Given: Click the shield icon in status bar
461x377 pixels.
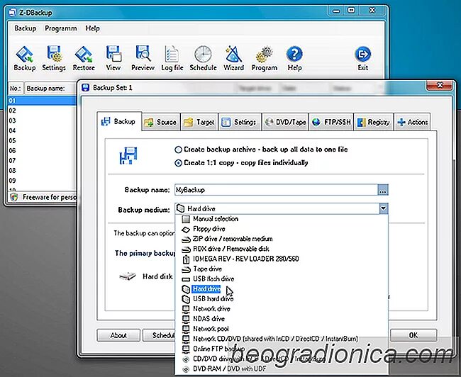Looking at the screenshot, I should click(x=13, y=197).
